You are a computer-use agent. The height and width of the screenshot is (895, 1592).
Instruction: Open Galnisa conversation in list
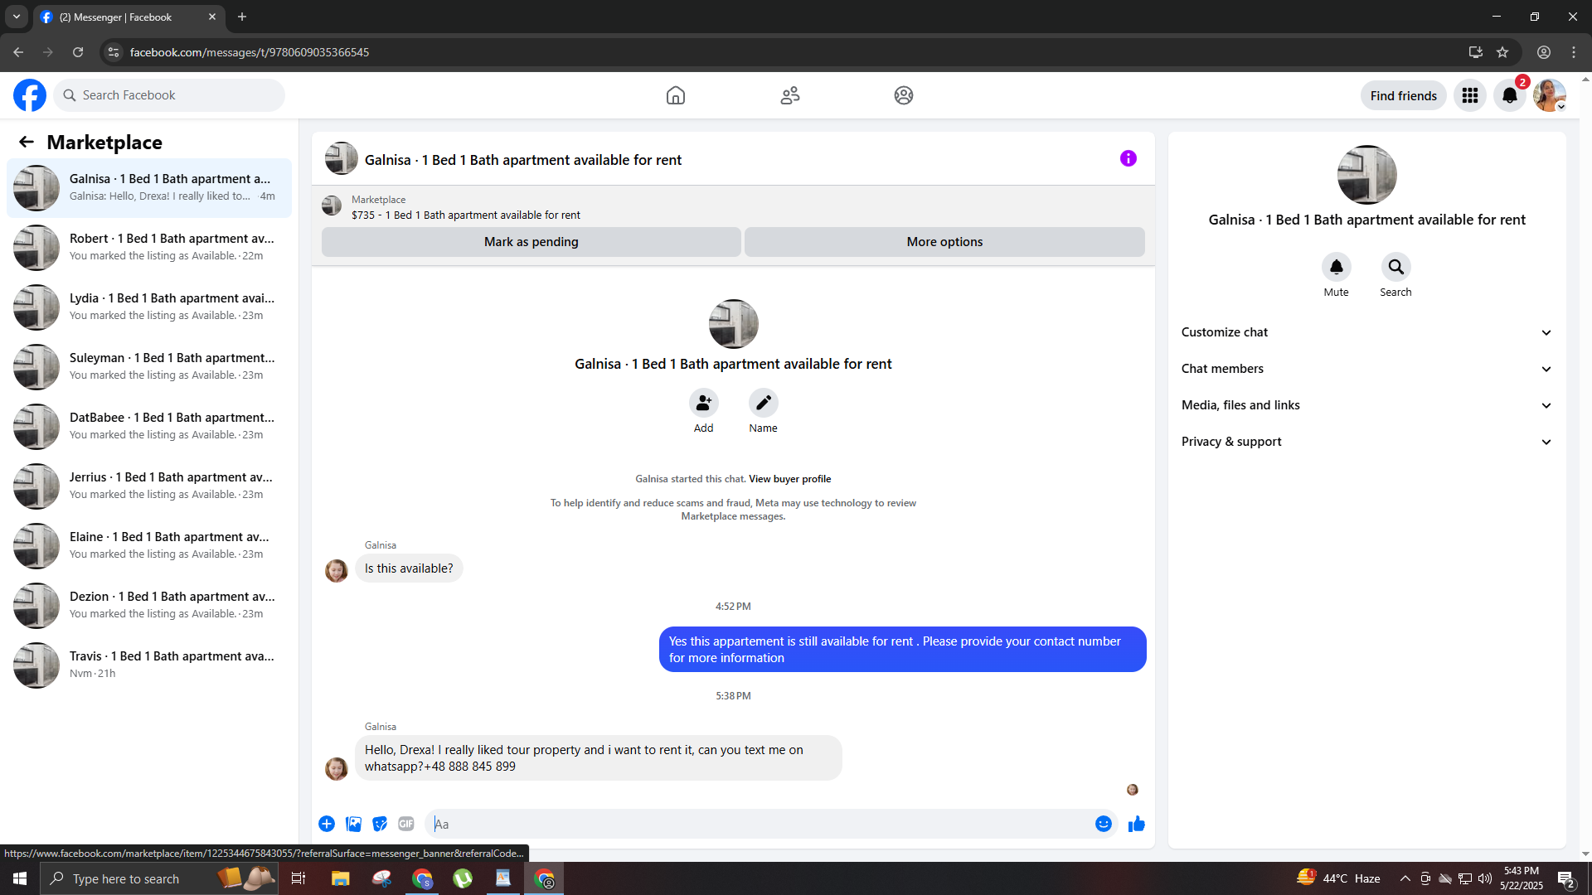[149, 188]
